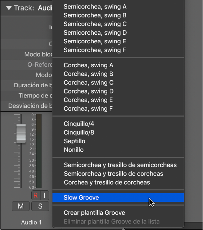Choose Nonillo quantize value
This screenshot has height=230, width=203.
click(74, 150)
